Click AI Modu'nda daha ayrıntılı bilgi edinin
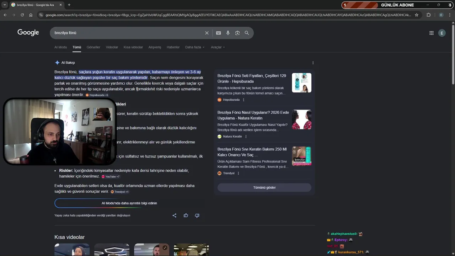This screenshot has height=256, width=455. click(x=129, y=203)
